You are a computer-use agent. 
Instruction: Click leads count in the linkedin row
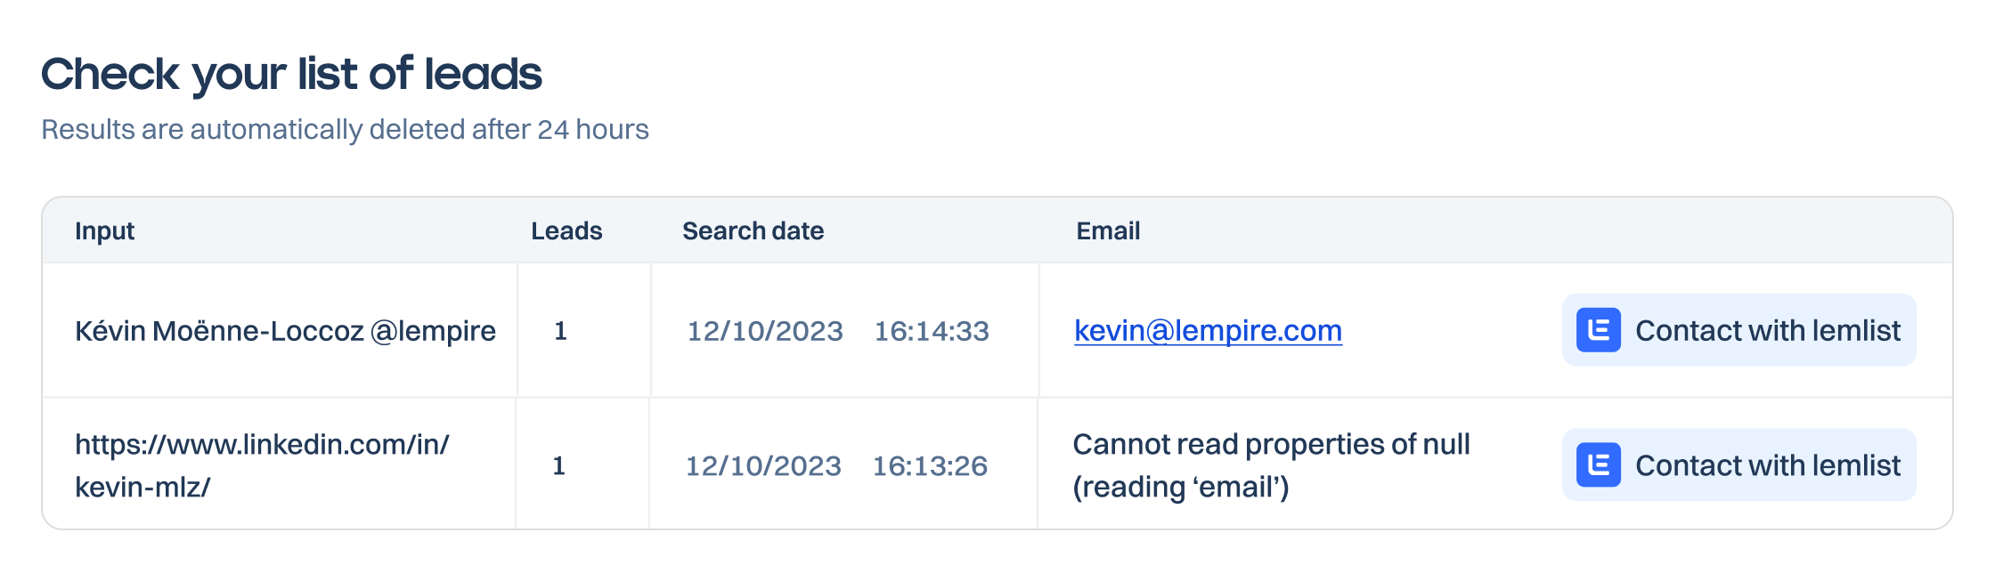pyautogui.click(x=558, y=465)
